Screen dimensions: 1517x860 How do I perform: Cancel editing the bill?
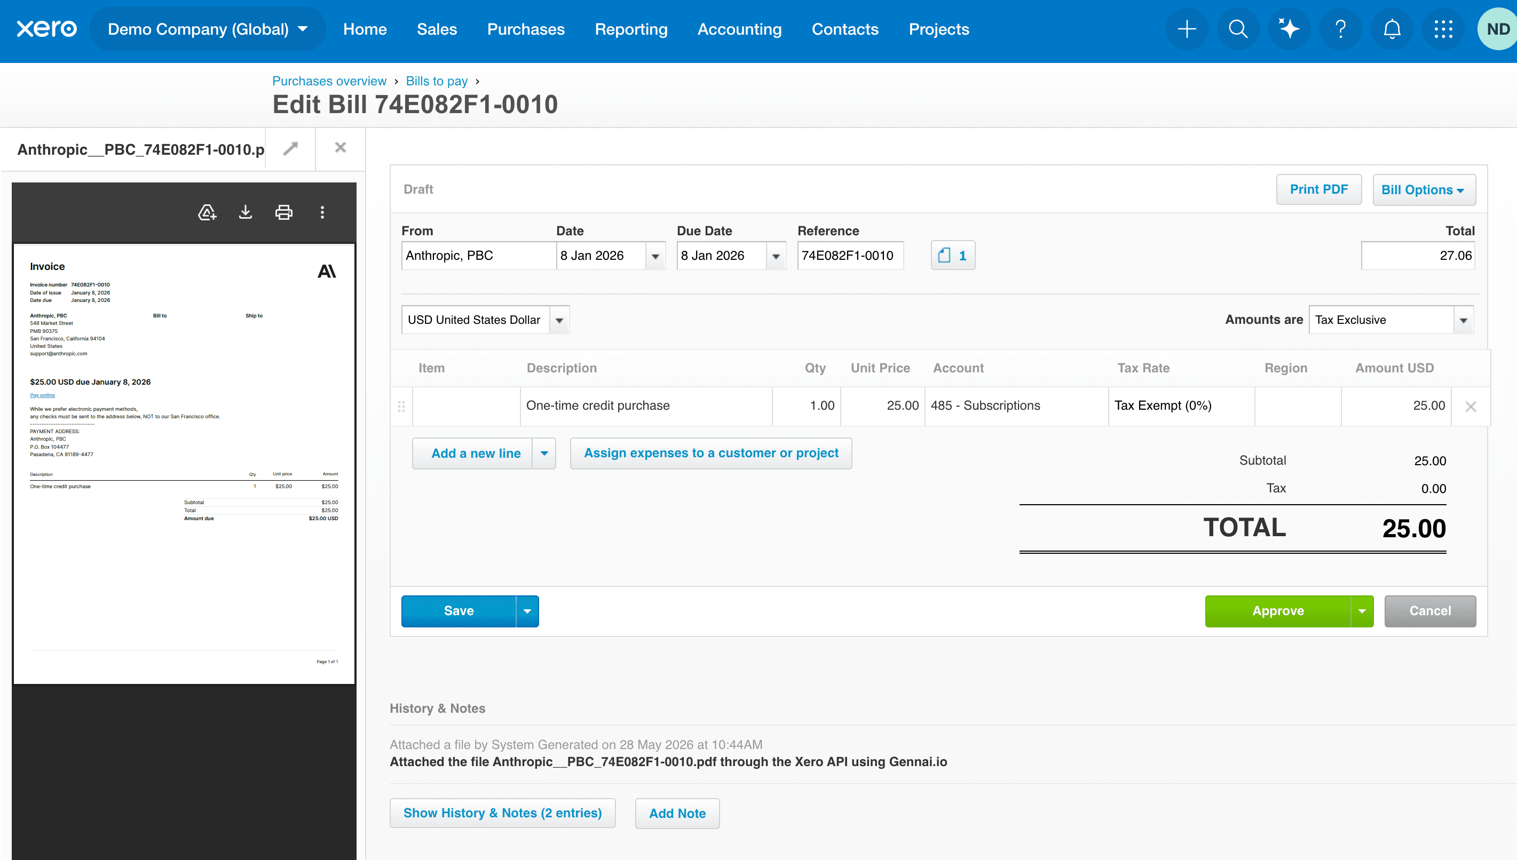coord(1429,611)
